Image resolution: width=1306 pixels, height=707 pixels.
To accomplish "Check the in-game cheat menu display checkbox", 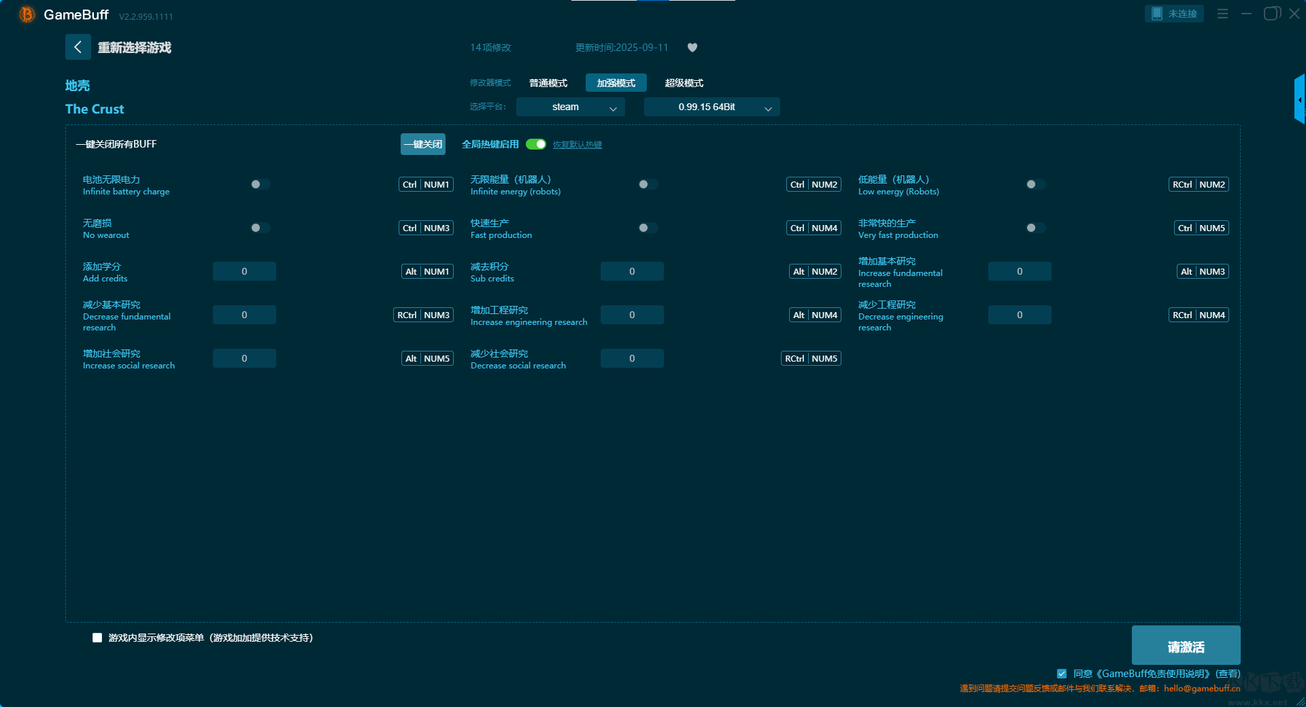I will click(97, 638).
